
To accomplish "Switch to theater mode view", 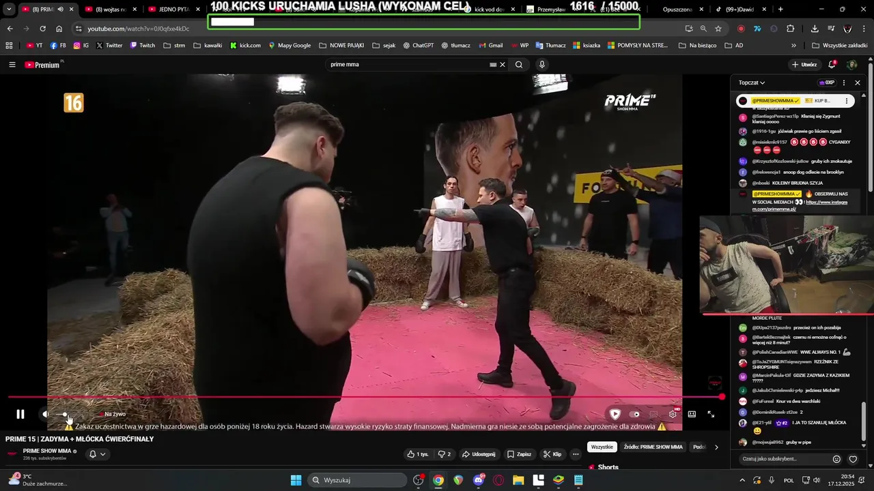I will [692, 414].
